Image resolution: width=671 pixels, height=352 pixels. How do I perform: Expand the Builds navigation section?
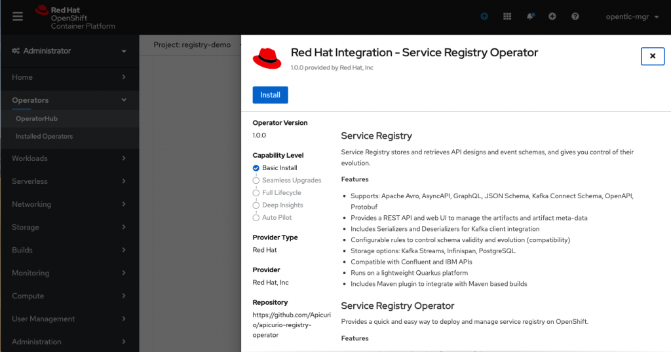[x=69, y=251]
